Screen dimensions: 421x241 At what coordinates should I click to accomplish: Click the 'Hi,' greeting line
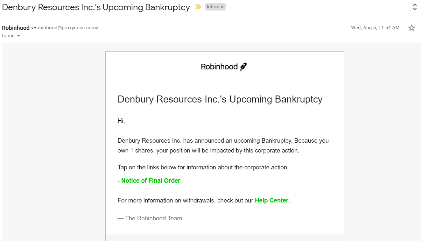(x=121, y=121)
